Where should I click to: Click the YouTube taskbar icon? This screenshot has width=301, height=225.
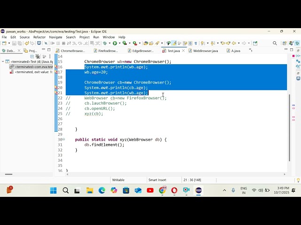point(150,190)
